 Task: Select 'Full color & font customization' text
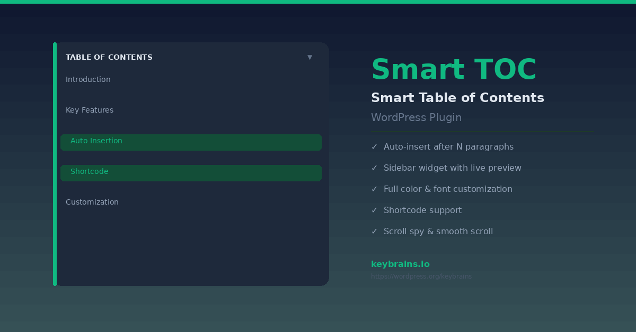[x=448, y=189]
